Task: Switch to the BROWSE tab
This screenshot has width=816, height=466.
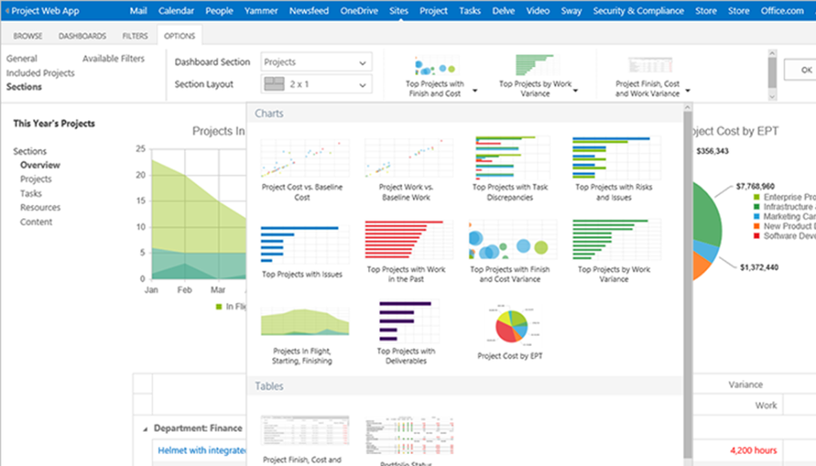Action: click(28, 36)
